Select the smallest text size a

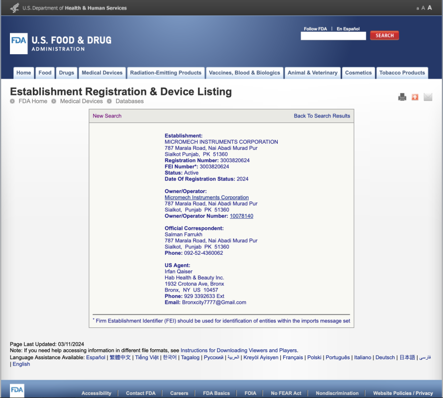coord(417,8)
